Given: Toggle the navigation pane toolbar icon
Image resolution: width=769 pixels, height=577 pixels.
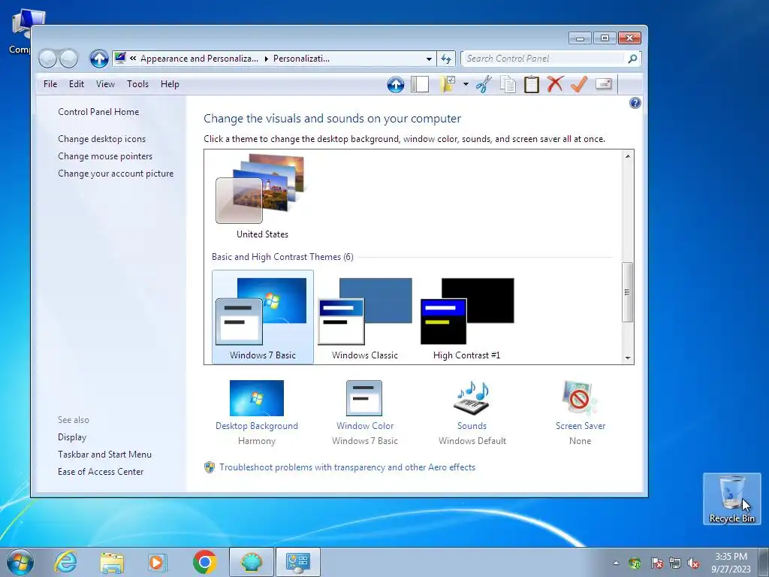Looking at the screenshot, I should [420, 84].
